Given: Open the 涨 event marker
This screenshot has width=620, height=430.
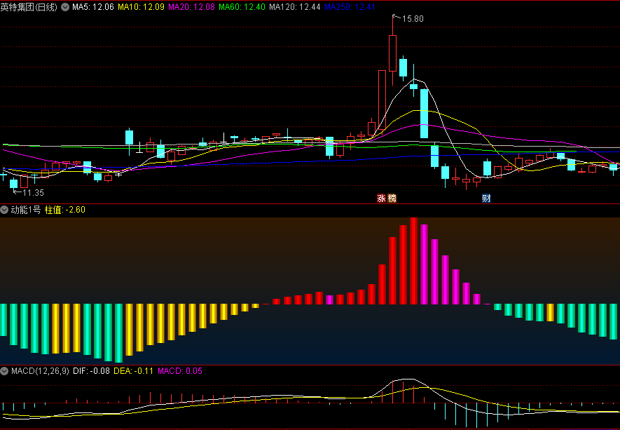Looking at the screenshot, I should pyautogui.click(x=381, y=199).
